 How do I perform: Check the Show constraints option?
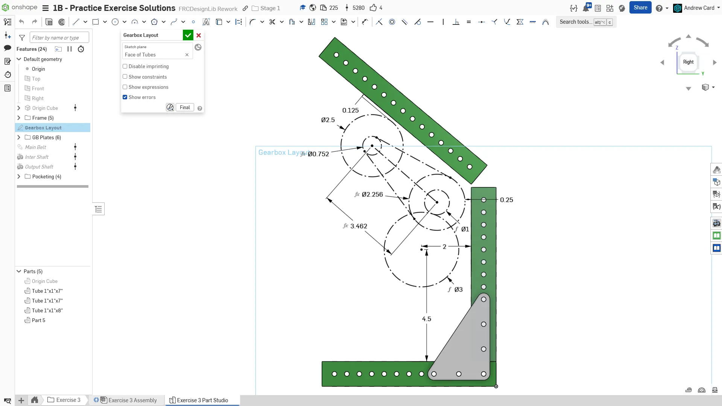pyautogui.click(x=125, y=77)
